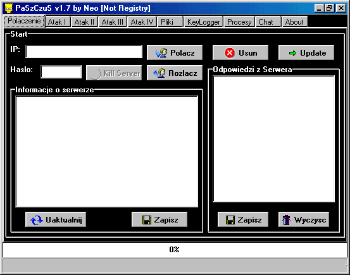Open the KeyLogger tab
350x275 pixels.
[x=204, y=22]
